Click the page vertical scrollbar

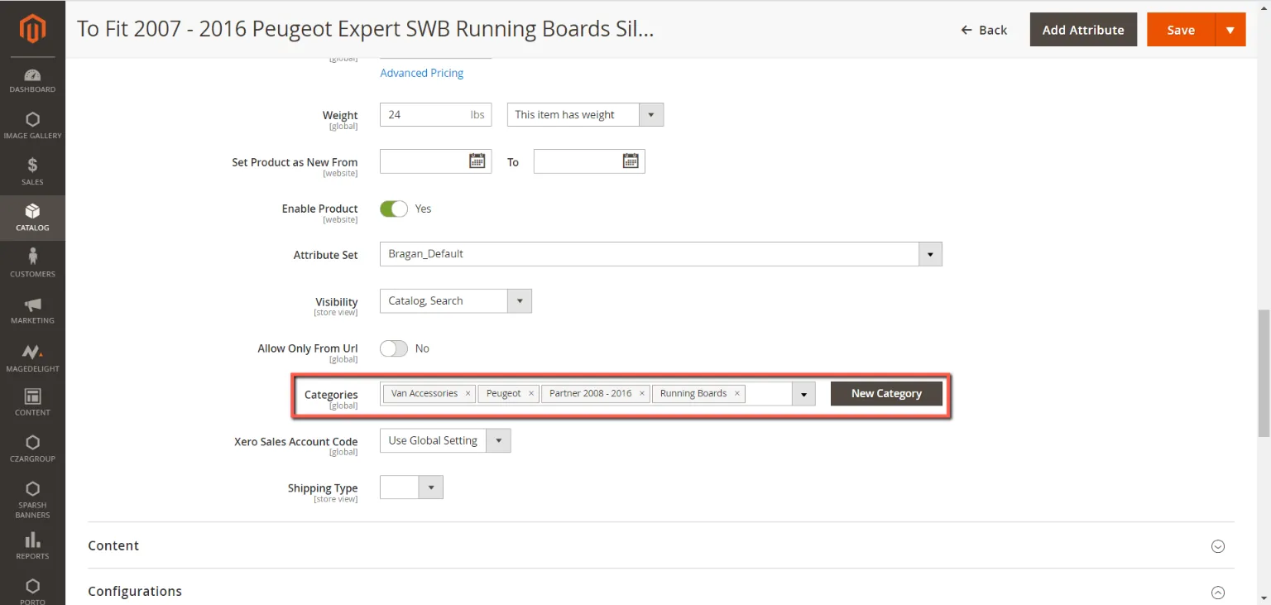click(1263, 372)
